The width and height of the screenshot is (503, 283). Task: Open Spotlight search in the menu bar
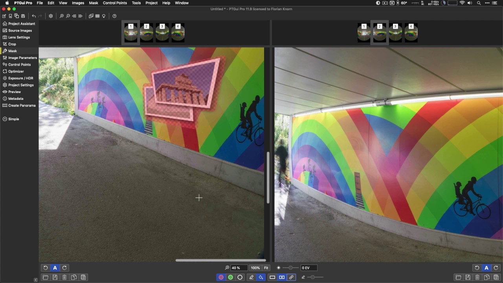(479, 3)
